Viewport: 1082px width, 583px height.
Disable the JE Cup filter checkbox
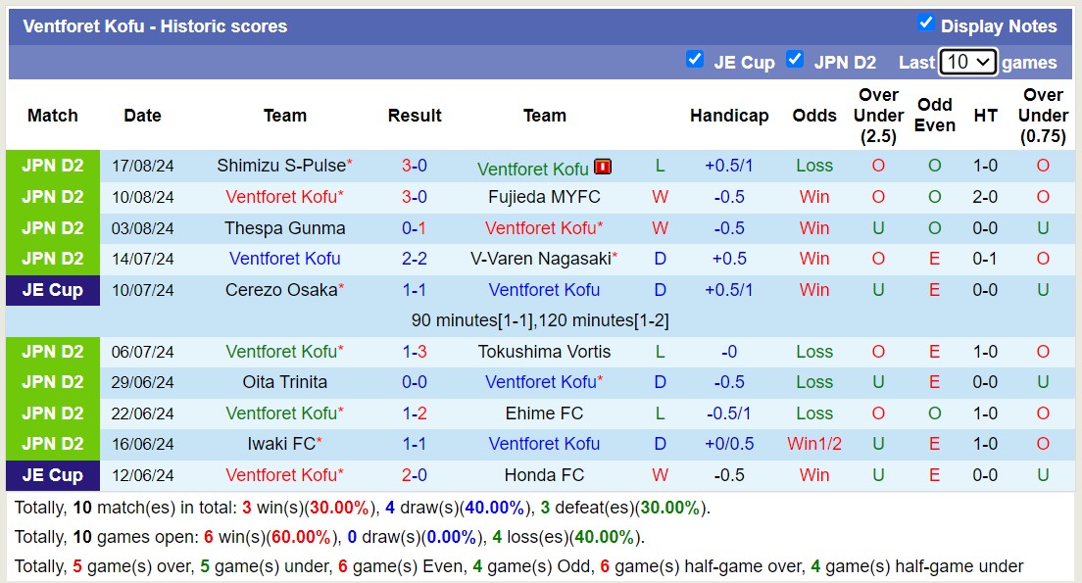point(696,60)
